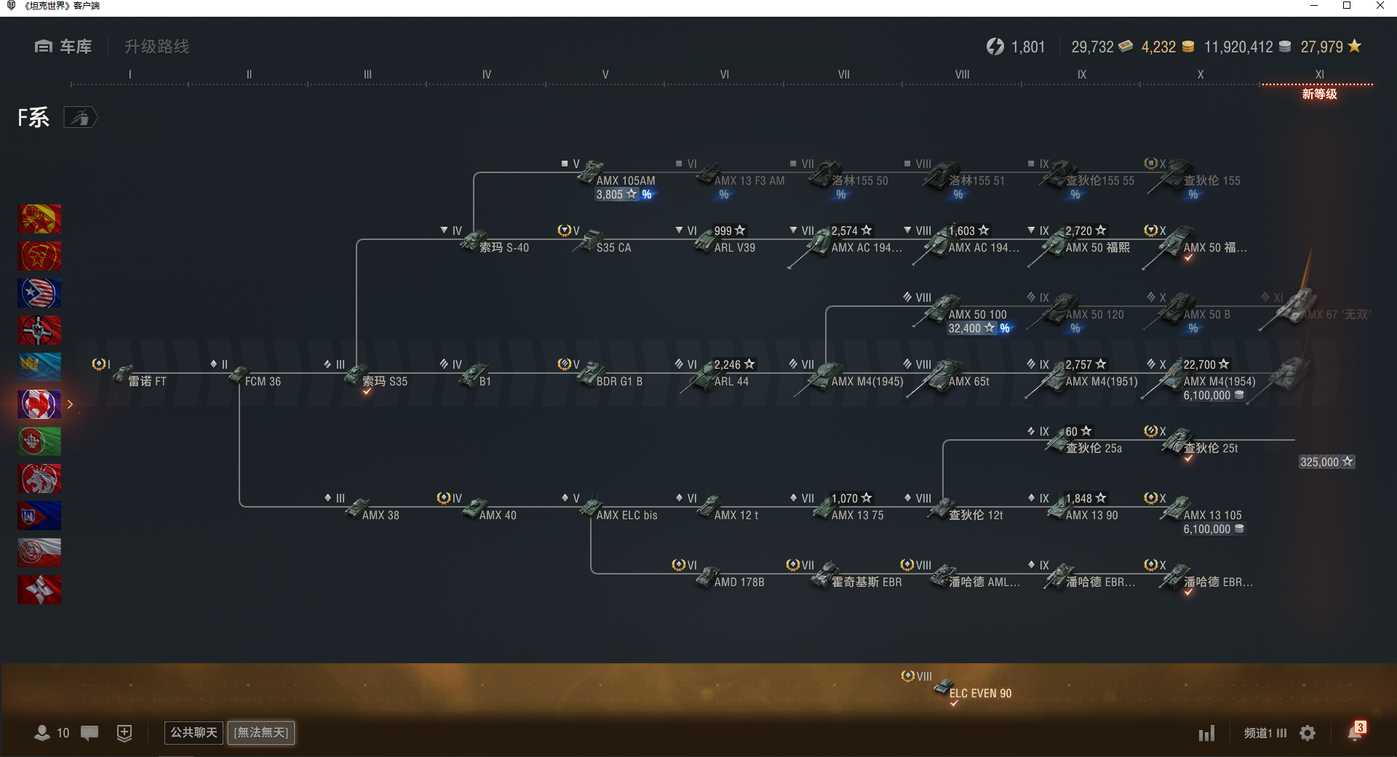Select the Polish nation flag

[x=39, y=553]
